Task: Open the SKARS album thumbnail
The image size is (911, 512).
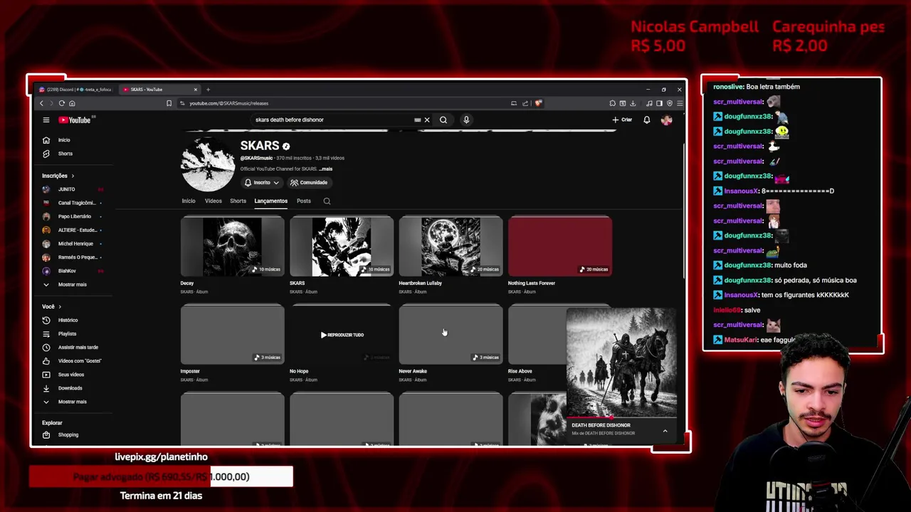Action: tap(342, 247)
